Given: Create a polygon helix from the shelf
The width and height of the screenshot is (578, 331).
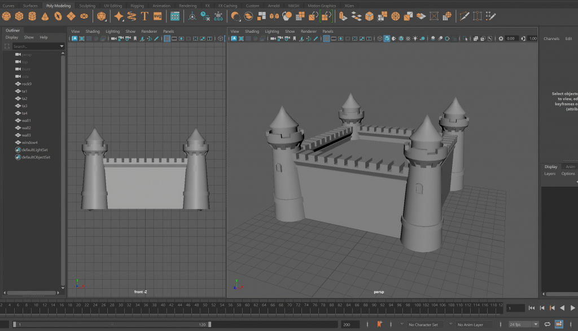Looking at the screenshot, I should coord(132,16).
